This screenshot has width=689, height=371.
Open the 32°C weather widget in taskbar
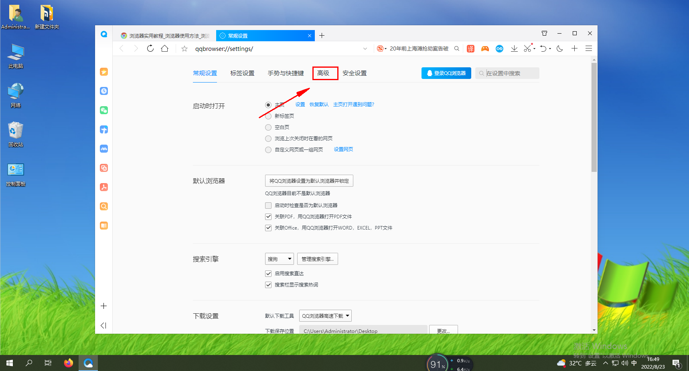click(577, 363)
